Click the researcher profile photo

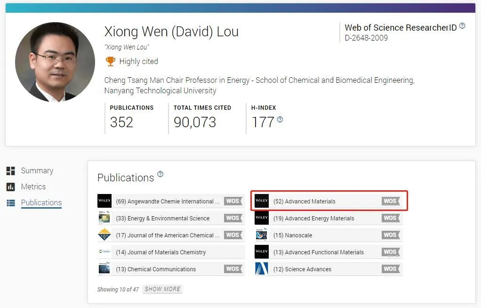55,62
